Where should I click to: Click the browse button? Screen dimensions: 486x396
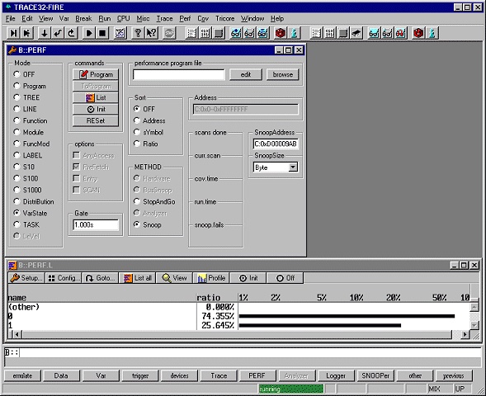tap(283, 74)
